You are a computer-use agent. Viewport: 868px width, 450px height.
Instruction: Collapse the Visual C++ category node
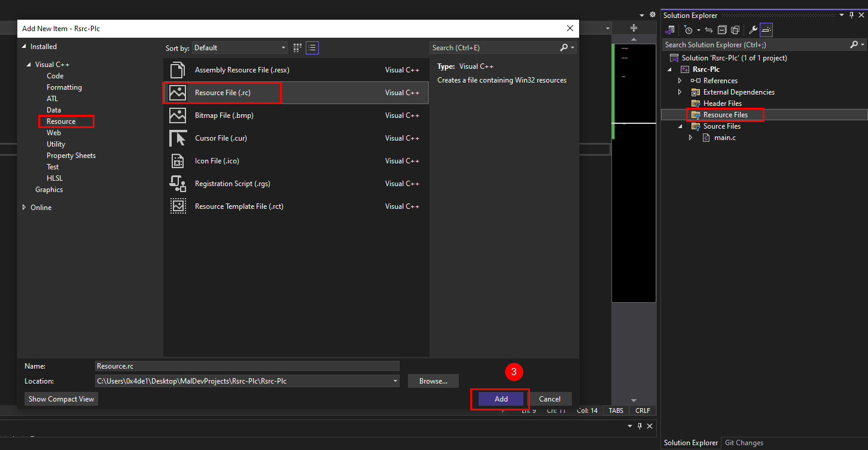pyautogui.click(x=28, y=65)
